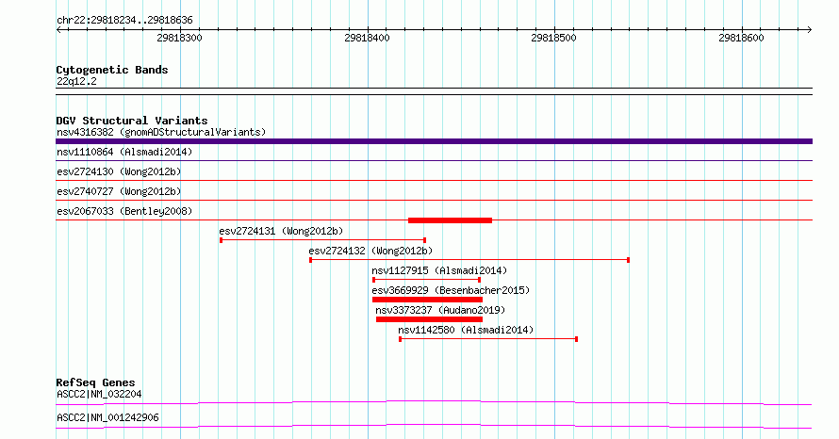Open the esv3669929 (Besenbacher2015) label
839x439 pixels.
(x=451, y=290)
